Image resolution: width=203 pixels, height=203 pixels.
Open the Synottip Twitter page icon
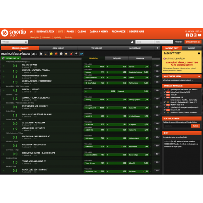tap(191, 35)
